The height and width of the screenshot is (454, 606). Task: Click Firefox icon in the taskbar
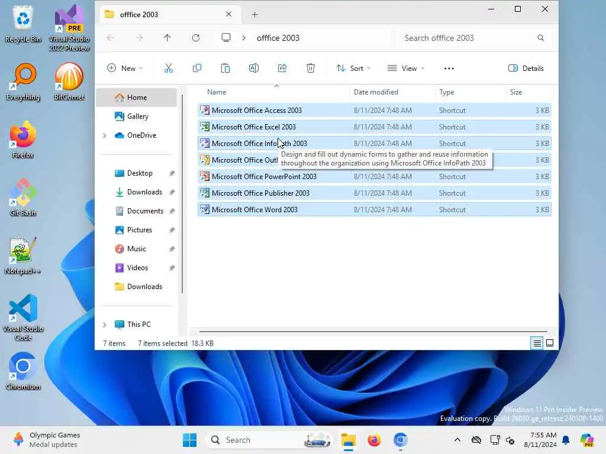click(x=374, y=440)
